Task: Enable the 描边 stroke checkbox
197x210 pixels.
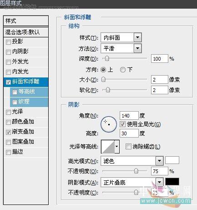Action: click(8, 152)
